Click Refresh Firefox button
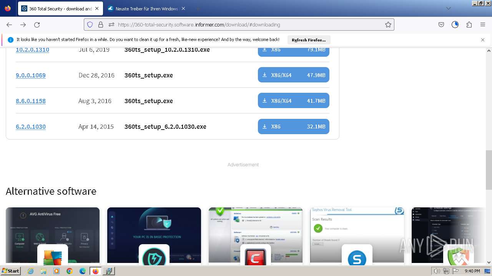Viewport: 492px width, 276px height. pos(309,40)
